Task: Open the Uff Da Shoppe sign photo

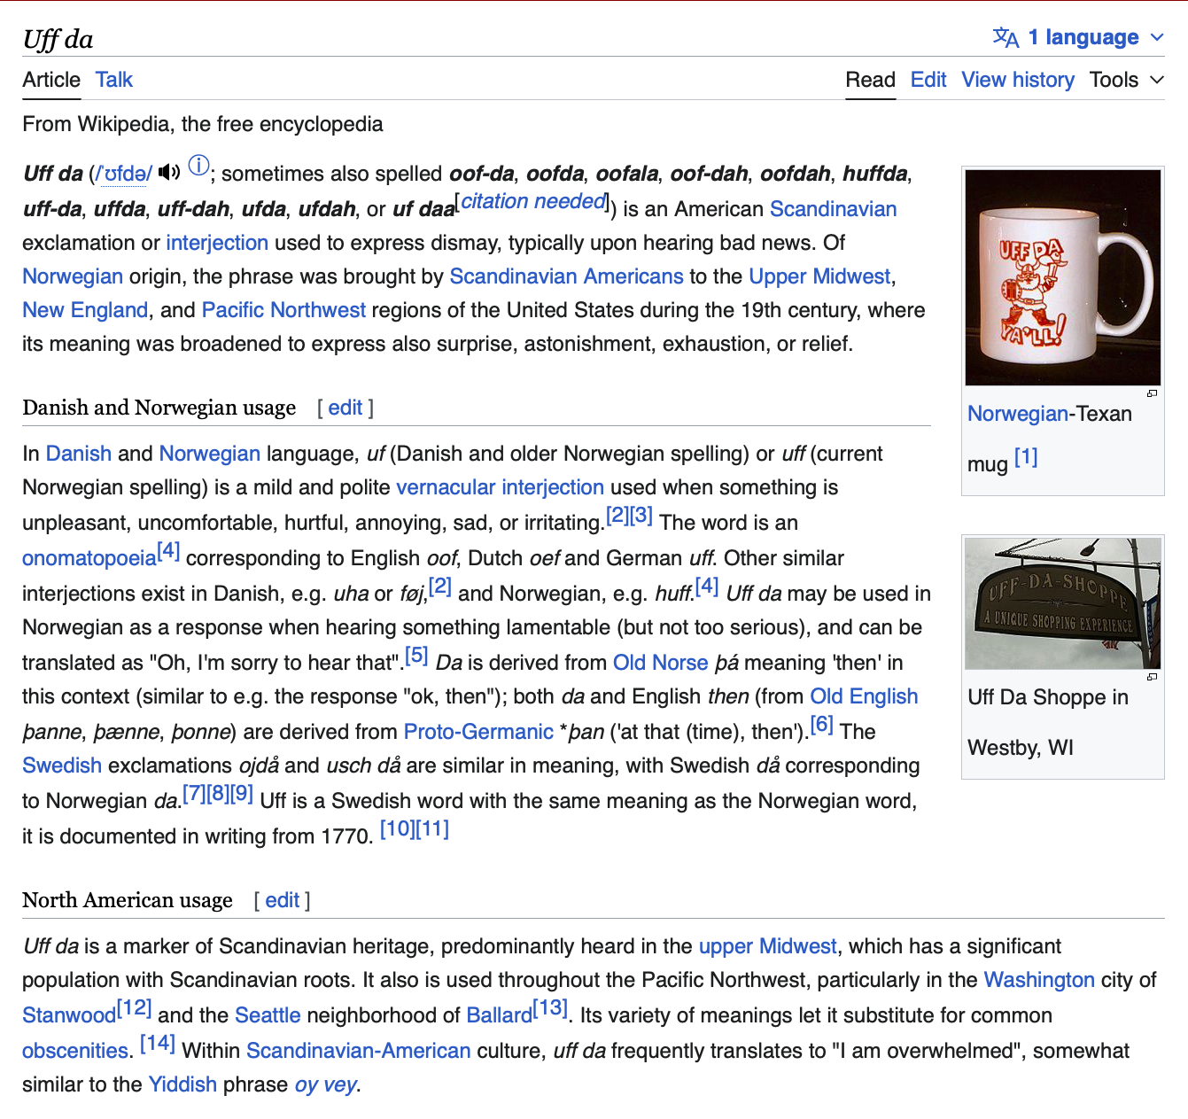Action: (x=1062, y=603)
